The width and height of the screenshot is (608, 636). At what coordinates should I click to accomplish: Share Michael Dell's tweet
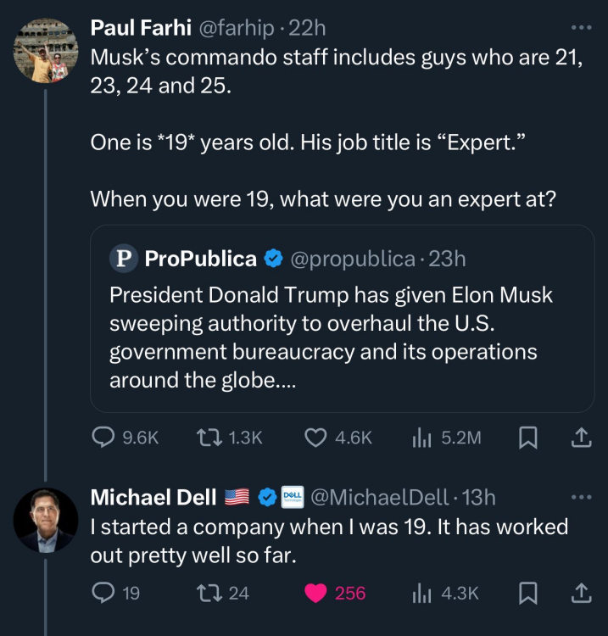581,593
